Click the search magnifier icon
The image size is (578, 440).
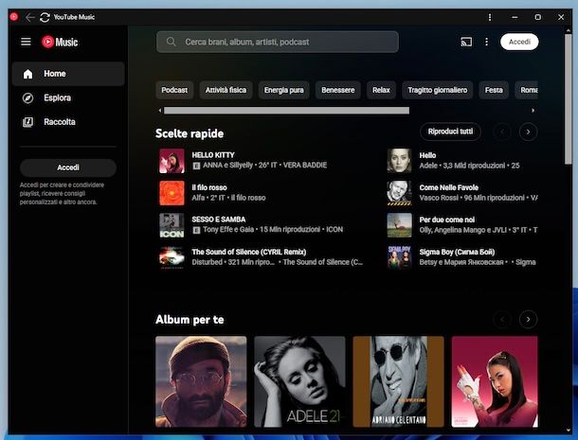pos(172,42)
